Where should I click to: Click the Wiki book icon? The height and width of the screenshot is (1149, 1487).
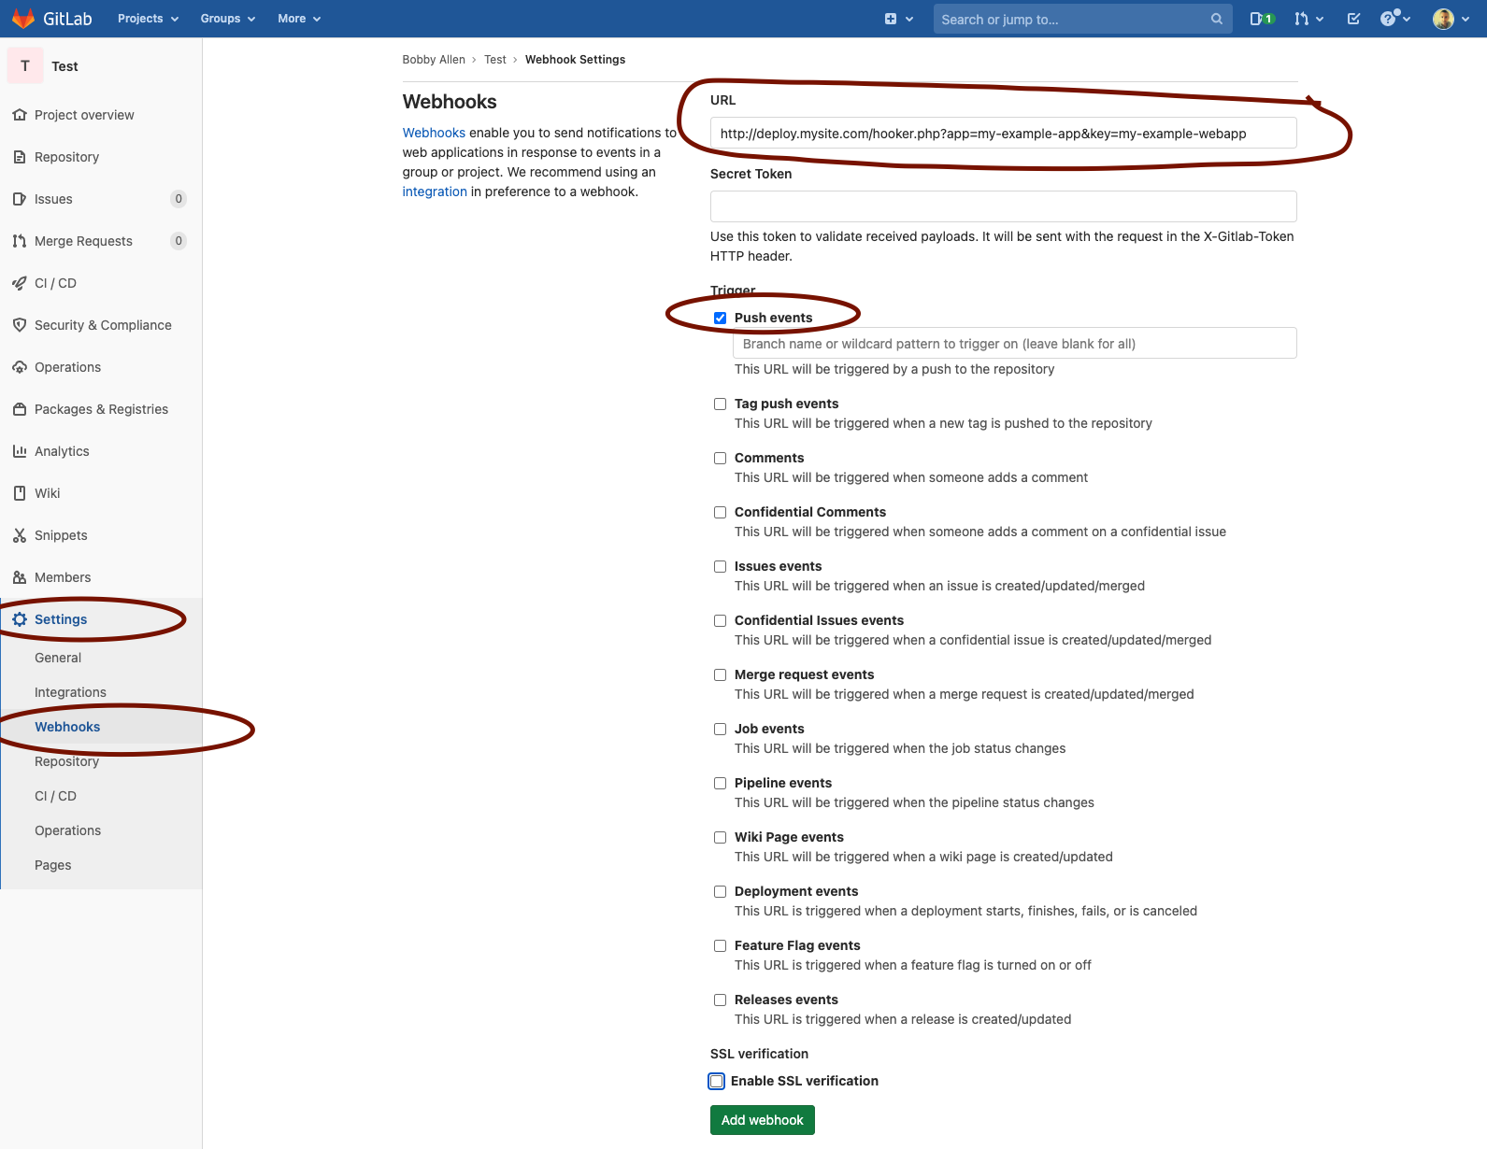point(20,493)
